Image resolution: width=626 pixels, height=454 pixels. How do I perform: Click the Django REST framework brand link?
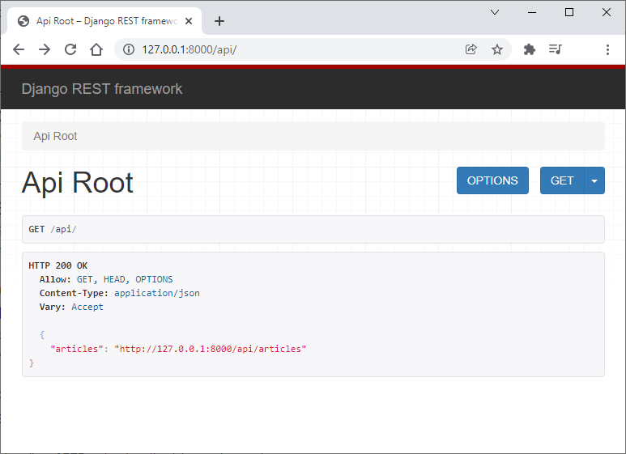pos(102,89)
